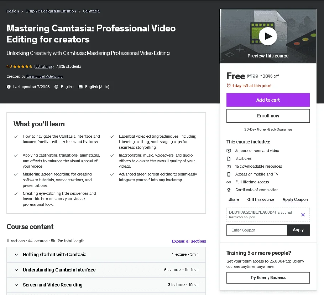Click the '1 day left at this price!' text

[x=251, y=86]
